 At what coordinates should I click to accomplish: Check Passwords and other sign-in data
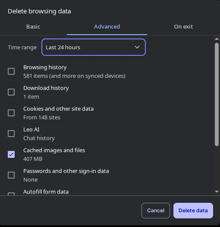[x=11, y=175]
